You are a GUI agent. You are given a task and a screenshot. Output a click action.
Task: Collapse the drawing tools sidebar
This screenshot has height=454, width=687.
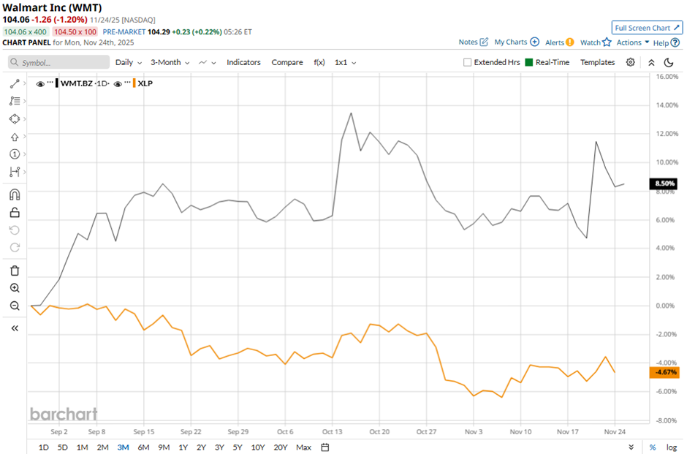(15, 328)
